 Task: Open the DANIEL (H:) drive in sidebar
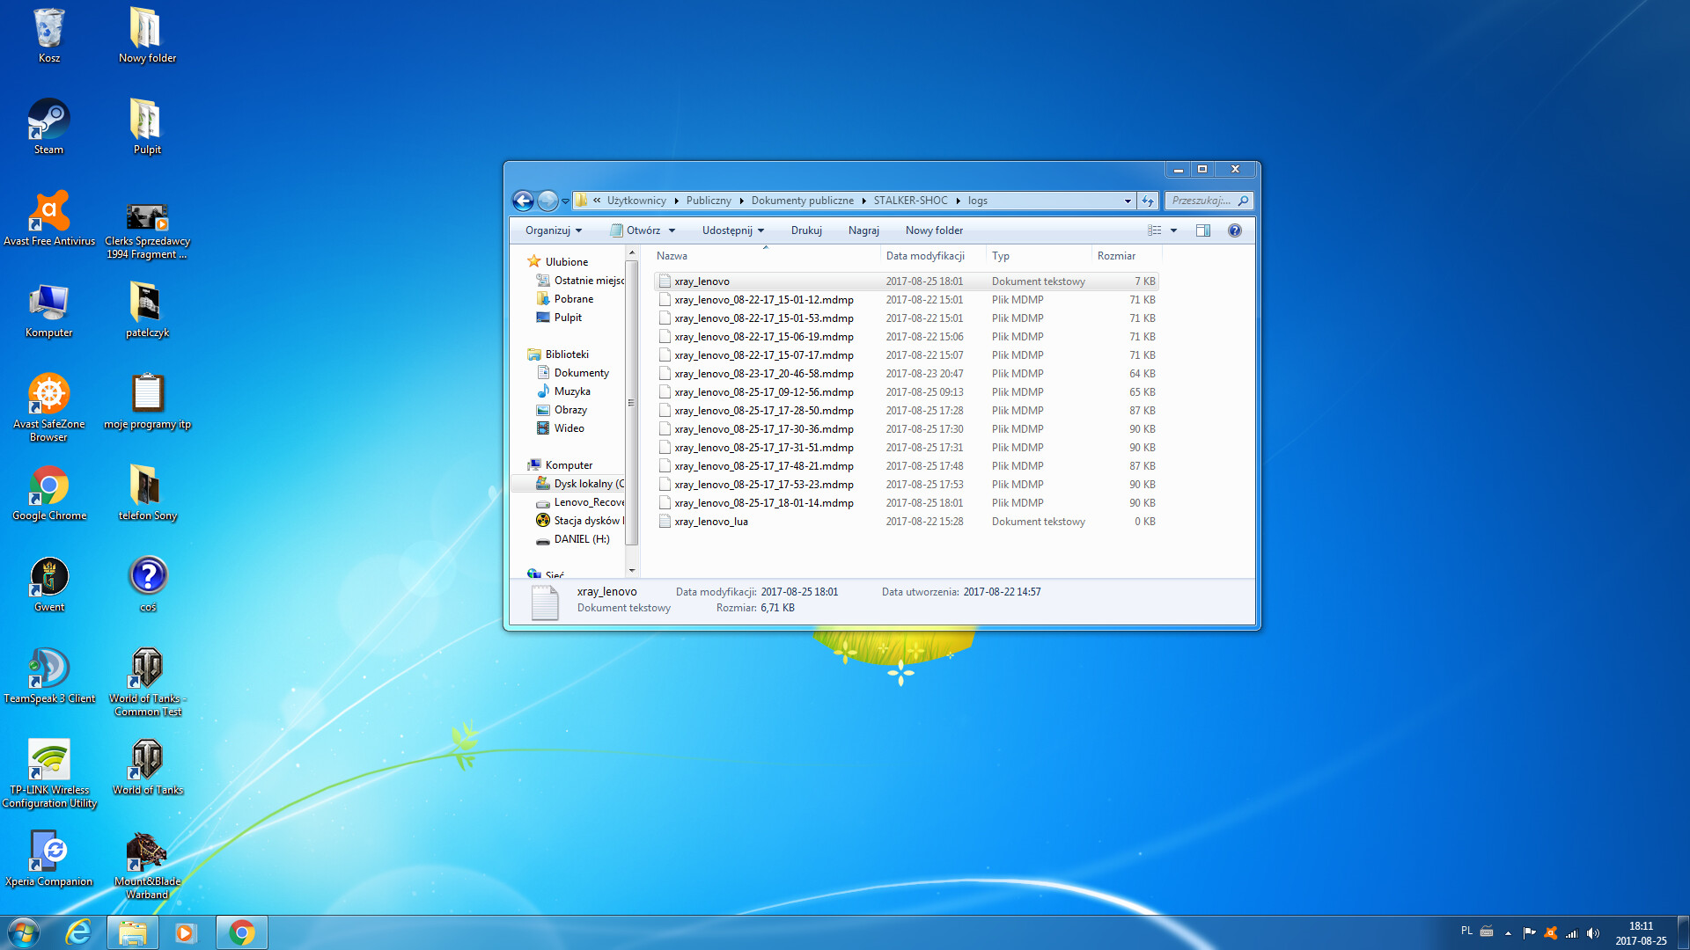point(581,539)
